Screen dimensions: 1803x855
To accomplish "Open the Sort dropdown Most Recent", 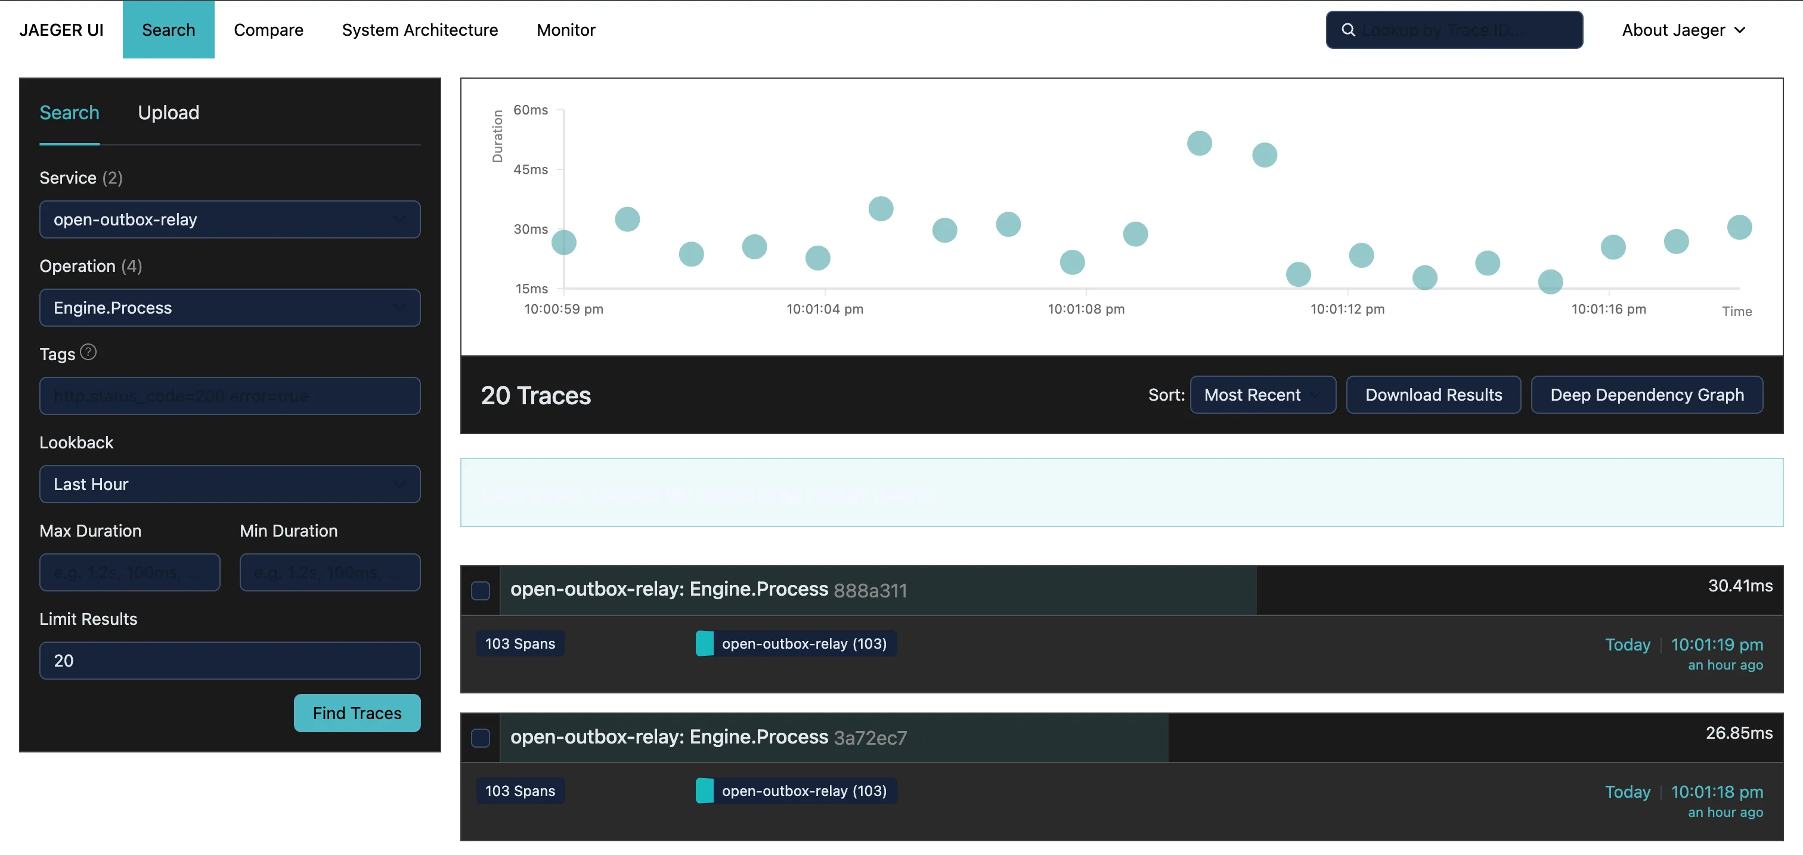I will [1263, 395].
